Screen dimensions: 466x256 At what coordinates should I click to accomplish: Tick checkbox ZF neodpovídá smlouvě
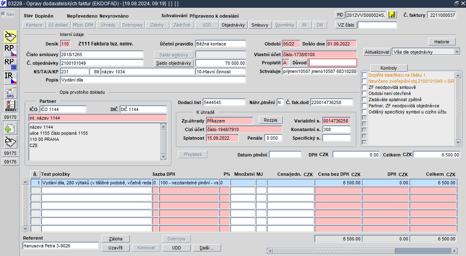(x=364, y=87)
